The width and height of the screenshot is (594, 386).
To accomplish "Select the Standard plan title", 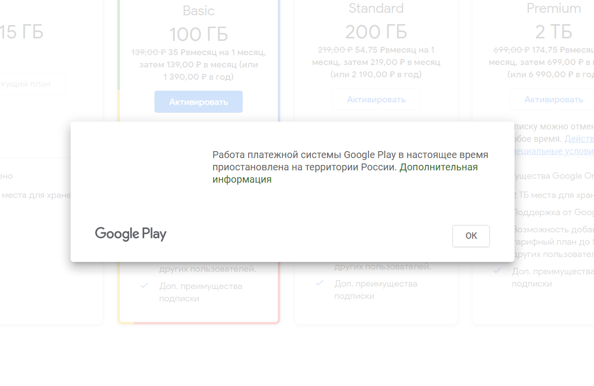I will pos(376,8).
